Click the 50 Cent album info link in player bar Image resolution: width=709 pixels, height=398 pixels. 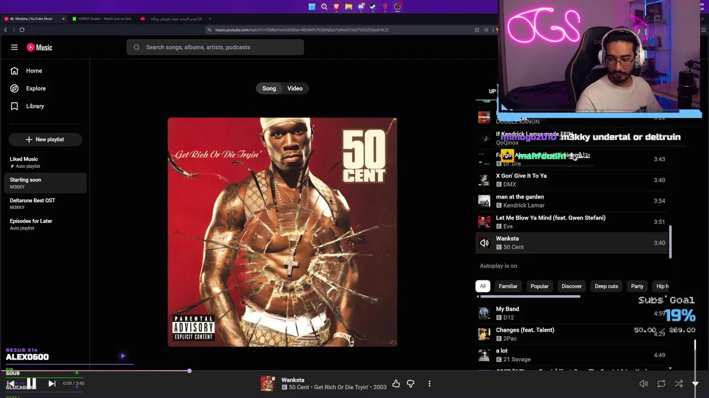(x=337, y=387)
